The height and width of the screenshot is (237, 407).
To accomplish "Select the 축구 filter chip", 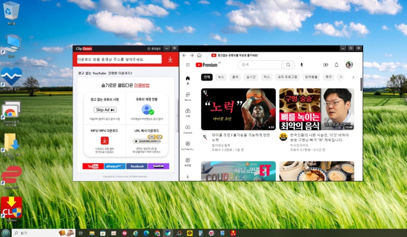I will pyautogui.click(x=329, y=77).
